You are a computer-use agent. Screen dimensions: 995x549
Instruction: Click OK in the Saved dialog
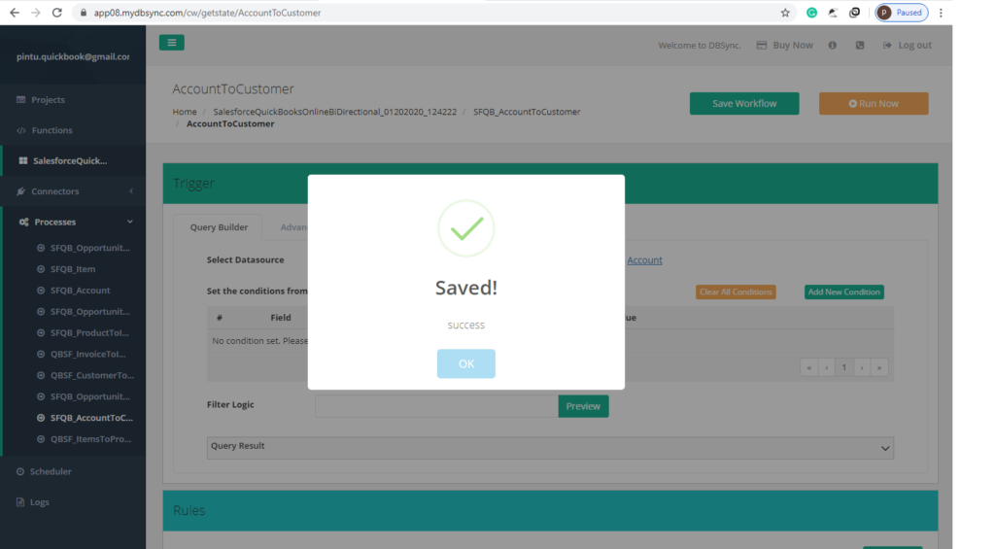coord(465,363)
